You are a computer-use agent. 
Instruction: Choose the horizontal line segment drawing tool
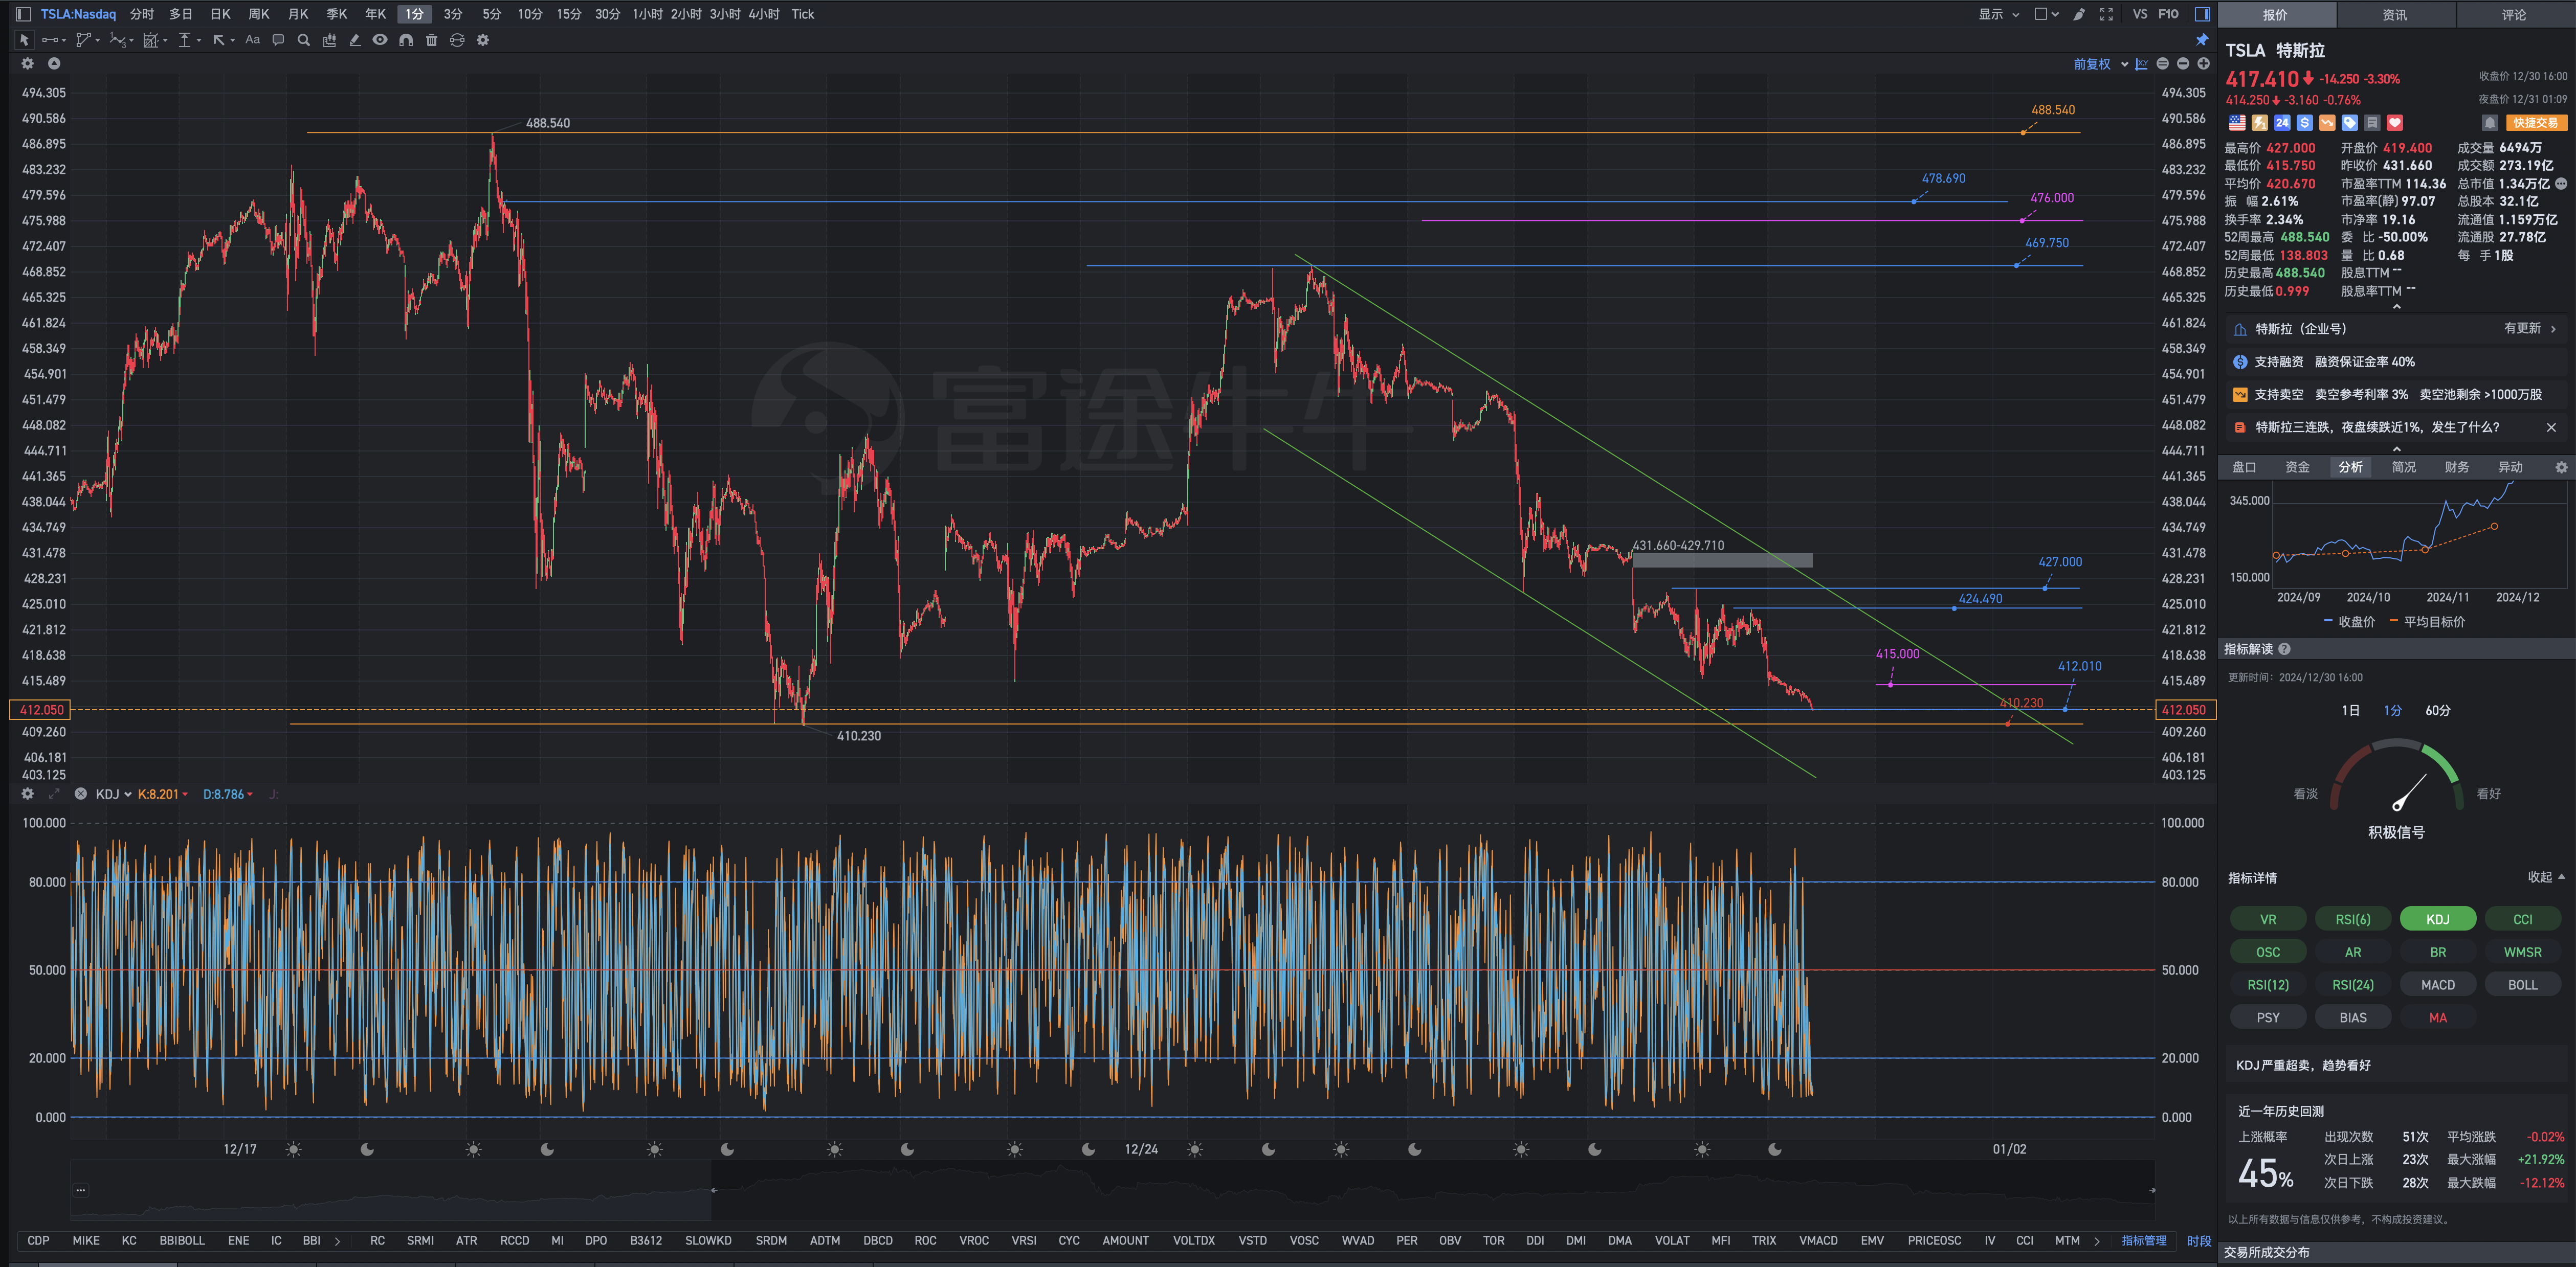click(x=50, y=40)
